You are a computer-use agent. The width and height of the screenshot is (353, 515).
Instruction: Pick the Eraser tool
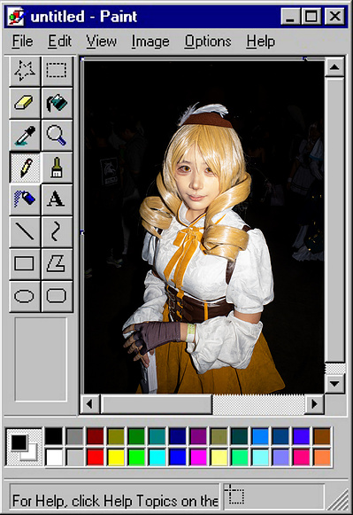25,103
